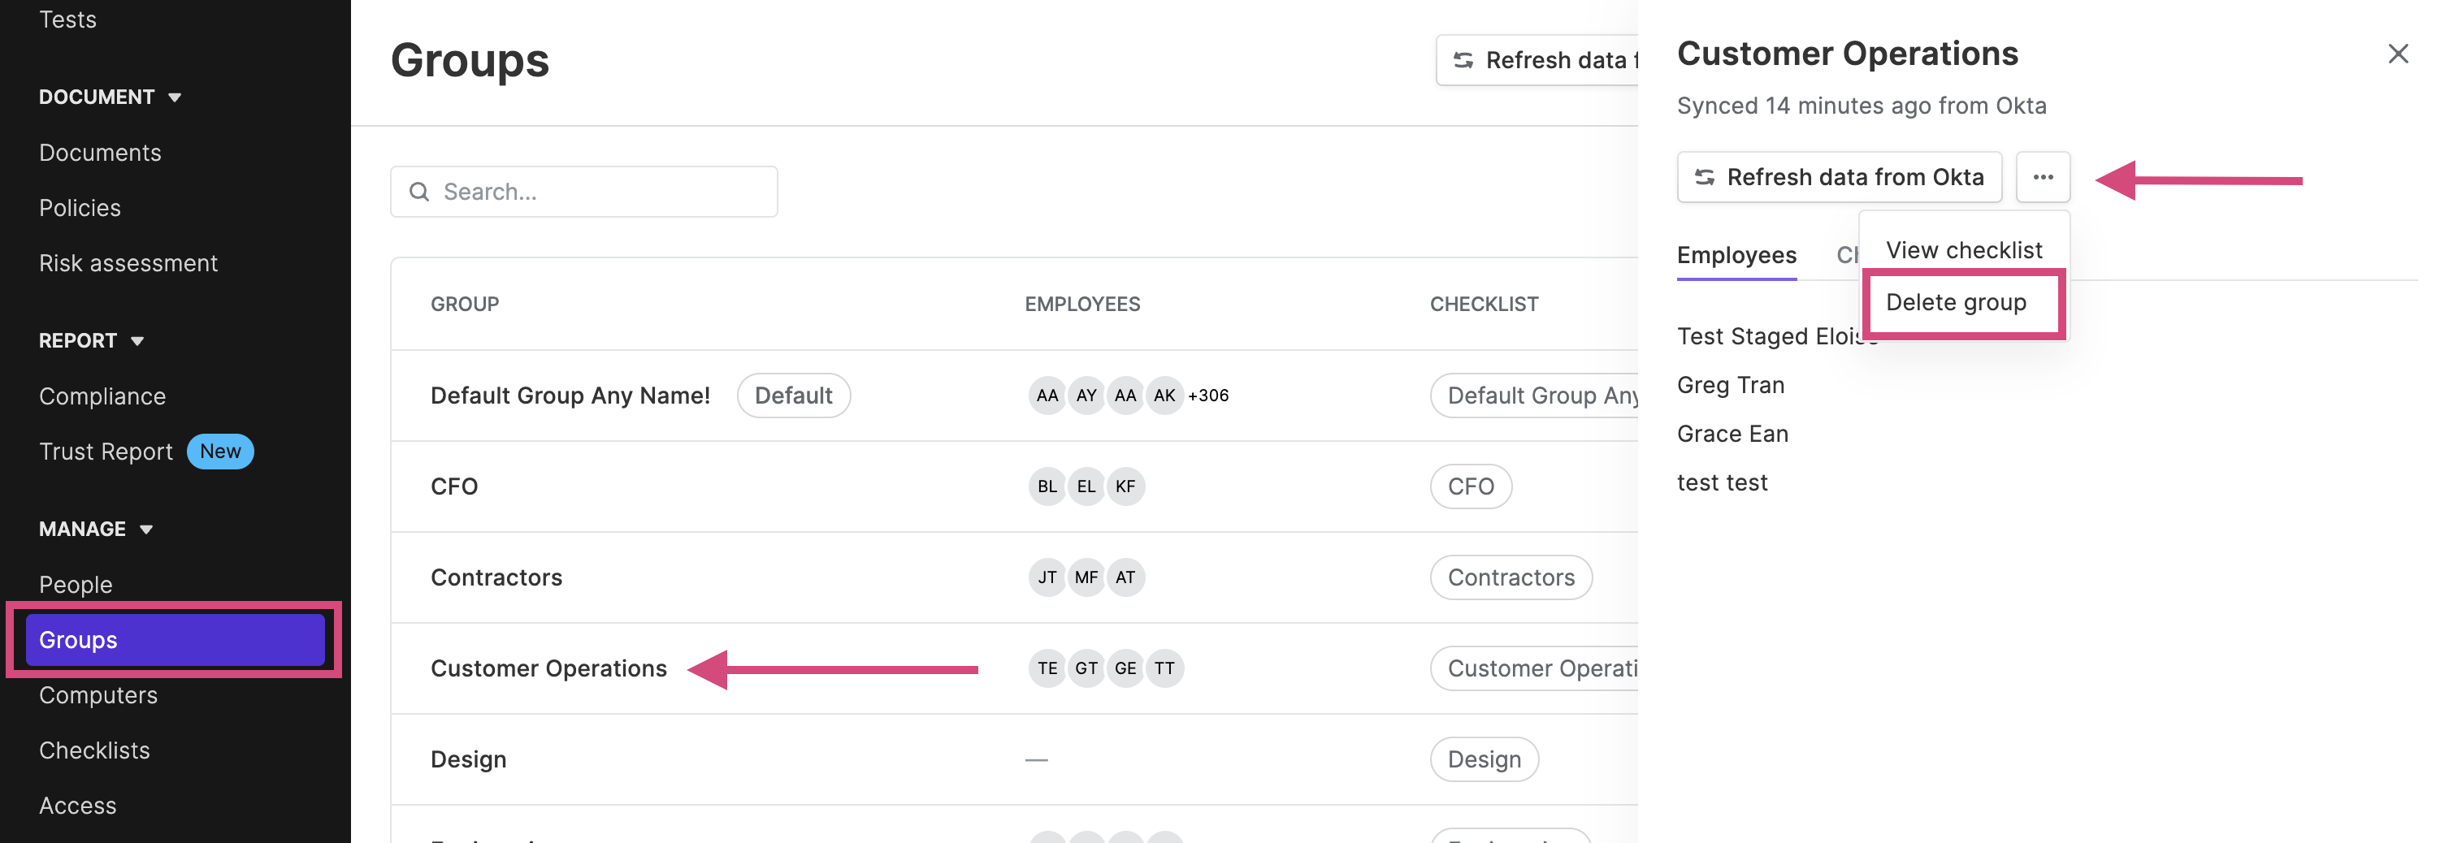The height and width of the screenshot is (843, 2449).
Task: Open the CFO checklist pill
Action: [x=1470, y=486]
